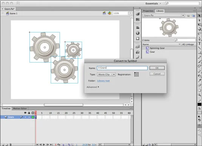
Task: Set top-left registration point in grid
Action: click(135, 73)
